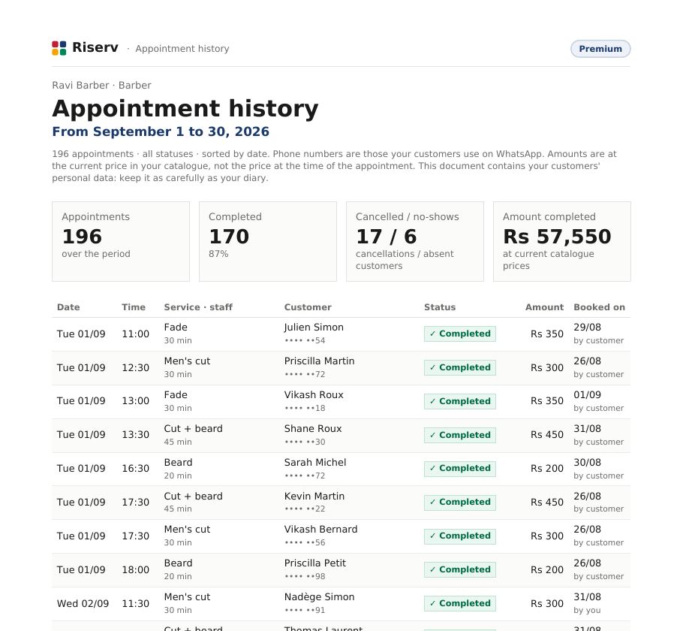This screenshot has width=683, height=631.
Task: Click masked phone ending 18
Action: point(305,408)
